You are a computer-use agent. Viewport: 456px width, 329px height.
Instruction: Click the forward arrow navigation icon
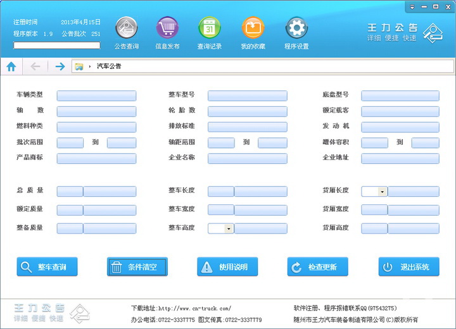click(60, 66)
